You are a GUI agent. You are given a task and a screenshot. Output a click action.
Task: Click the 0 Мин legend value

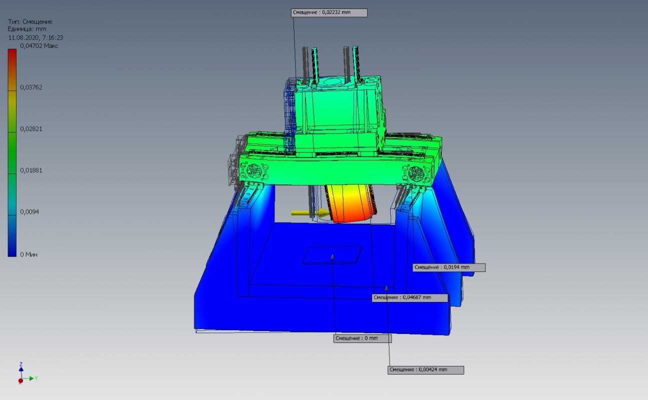coord(29,254)
